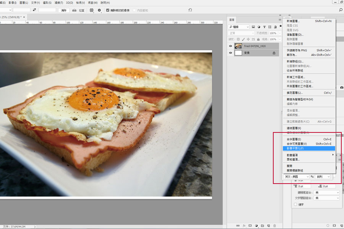Toggle the layer filter on/off switch dot

point(281,26)
